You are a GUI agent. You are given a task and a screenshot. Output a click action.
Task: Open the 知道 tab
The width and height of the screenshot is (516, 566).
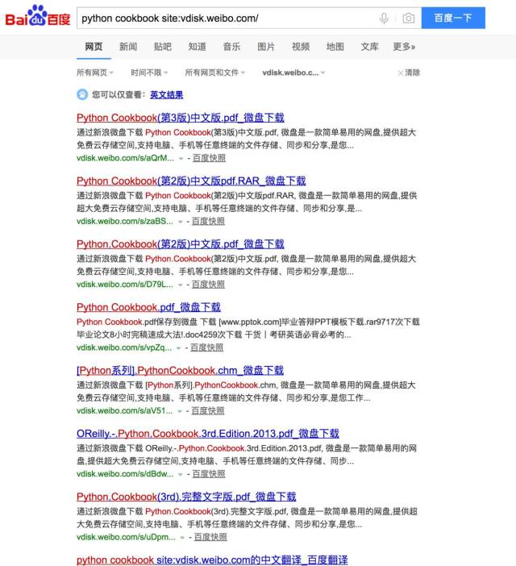pos(198,47)
